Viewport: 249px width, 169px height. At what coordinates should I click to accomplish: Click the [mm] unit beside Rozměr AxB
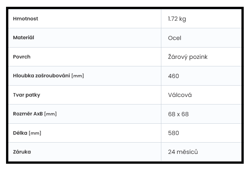click(51, 114)
